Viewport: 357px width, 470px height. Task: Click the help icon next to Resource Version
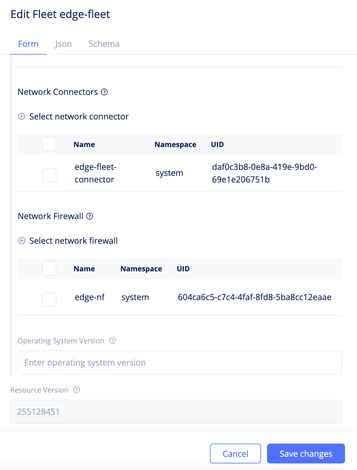coord(77,390)
